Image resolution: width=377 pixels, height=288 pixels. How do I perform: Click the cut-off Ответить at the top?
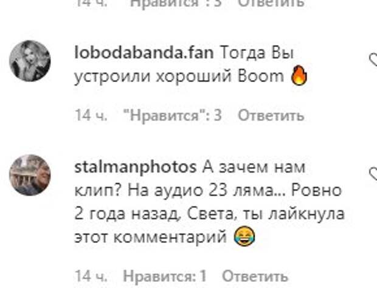click(x=271, y=4)
